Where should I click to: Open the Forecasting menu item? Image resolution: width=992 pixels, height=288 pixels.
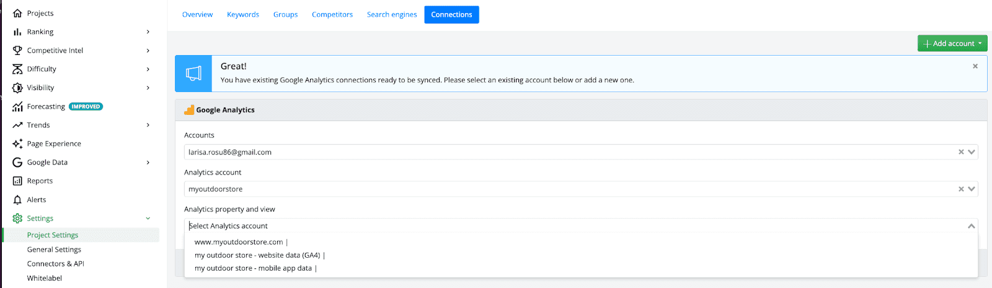(46, 106)
